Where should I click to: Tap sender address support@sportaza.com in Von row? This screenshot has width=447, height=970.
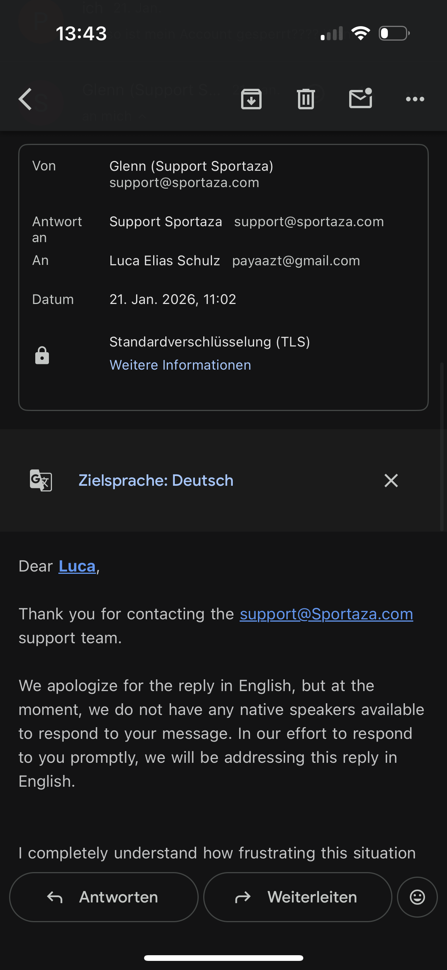tap(184, 183)
